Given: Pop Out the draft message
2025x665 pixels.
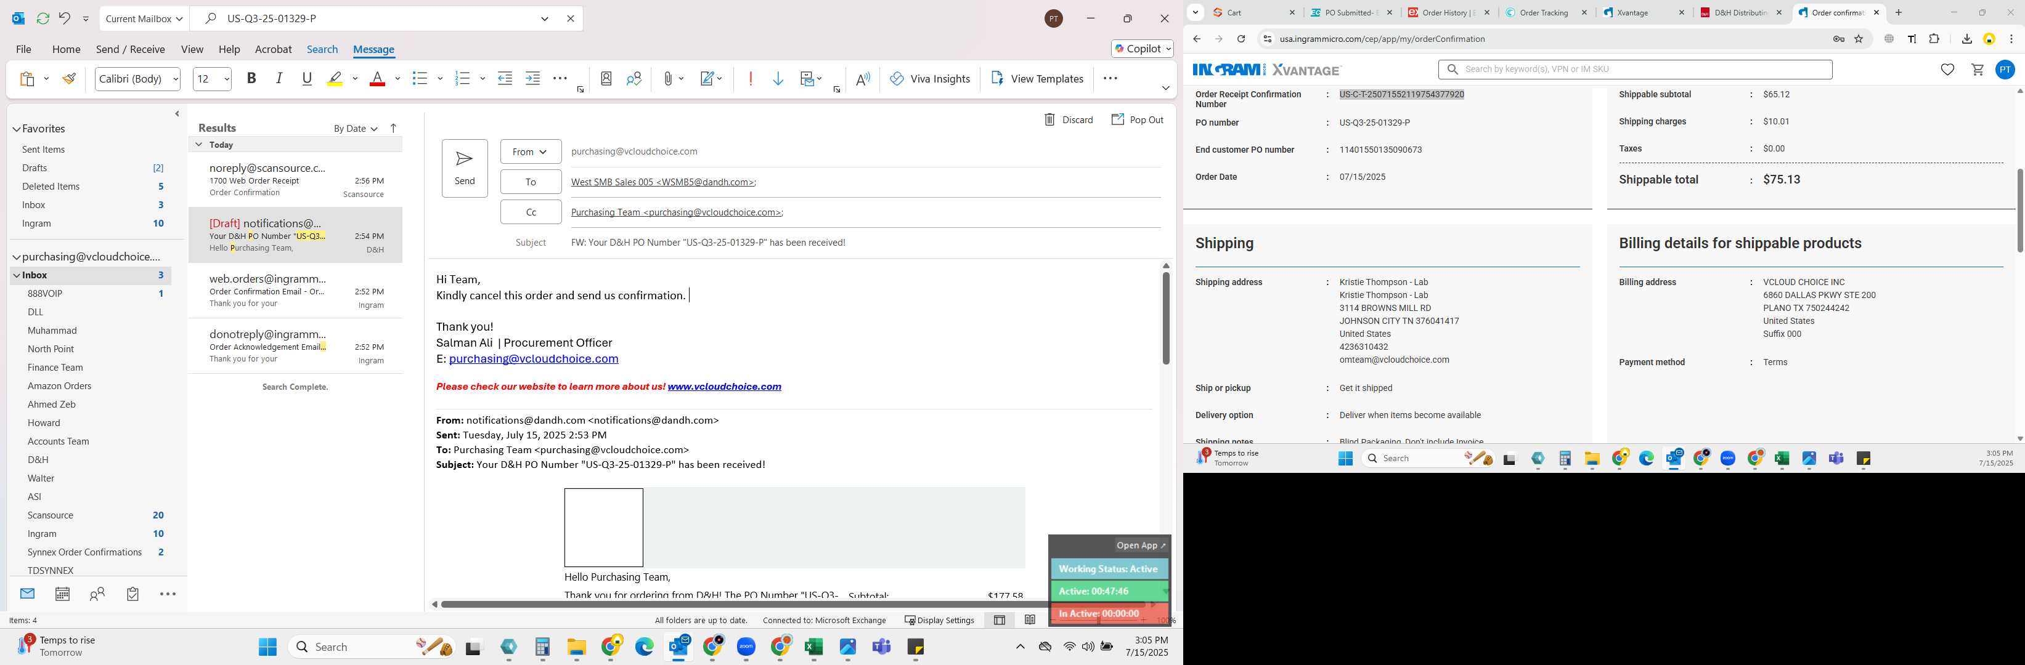Looking at the screenshot, I should tap(1137, 119).
